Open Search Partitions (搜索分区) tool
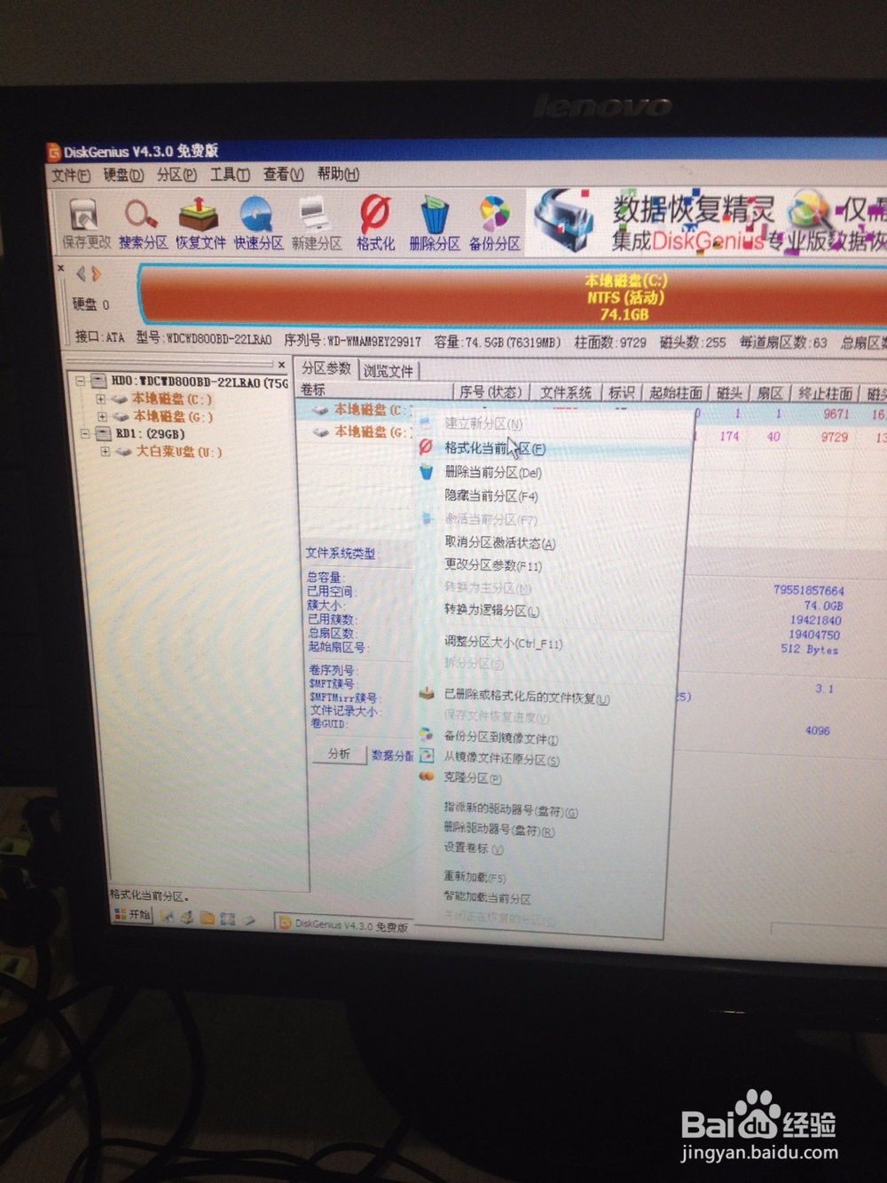This screenshot has width=887, height=1183. pyautogui.click(x=142, y=224)
